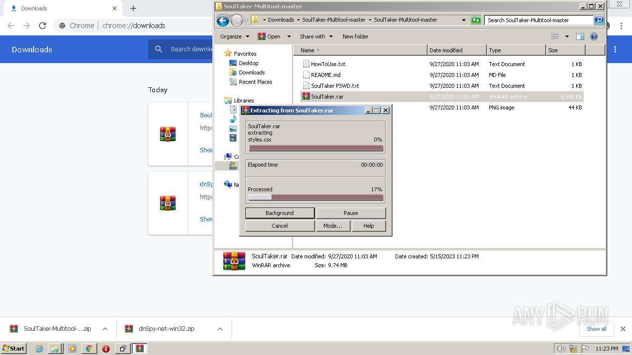Click the volume icon in the system tray

pyautogui.click(x=561, y=349)
